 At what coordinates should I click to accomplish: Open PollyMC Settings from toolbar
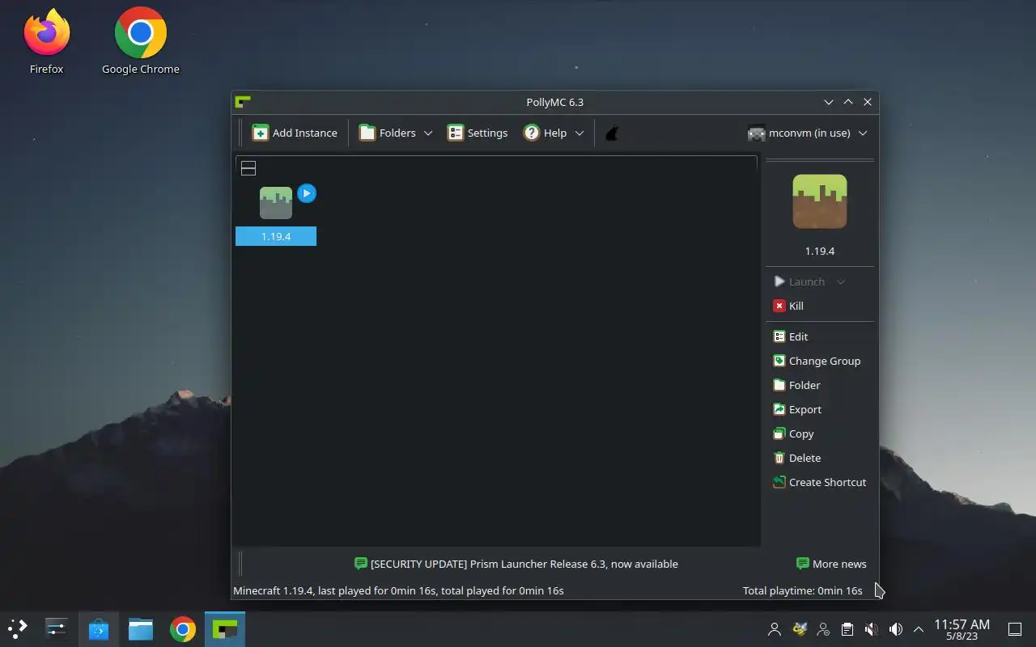point(478,133)
